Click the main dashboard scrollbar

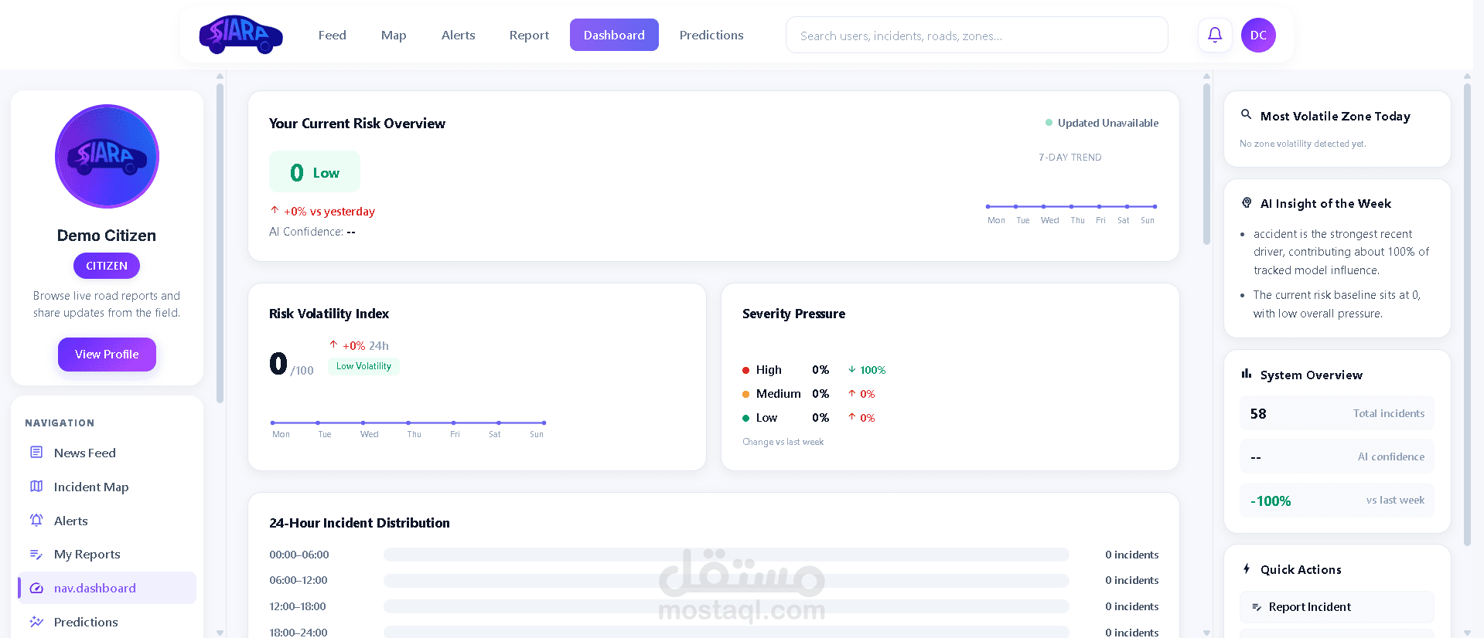(1206, 164)
